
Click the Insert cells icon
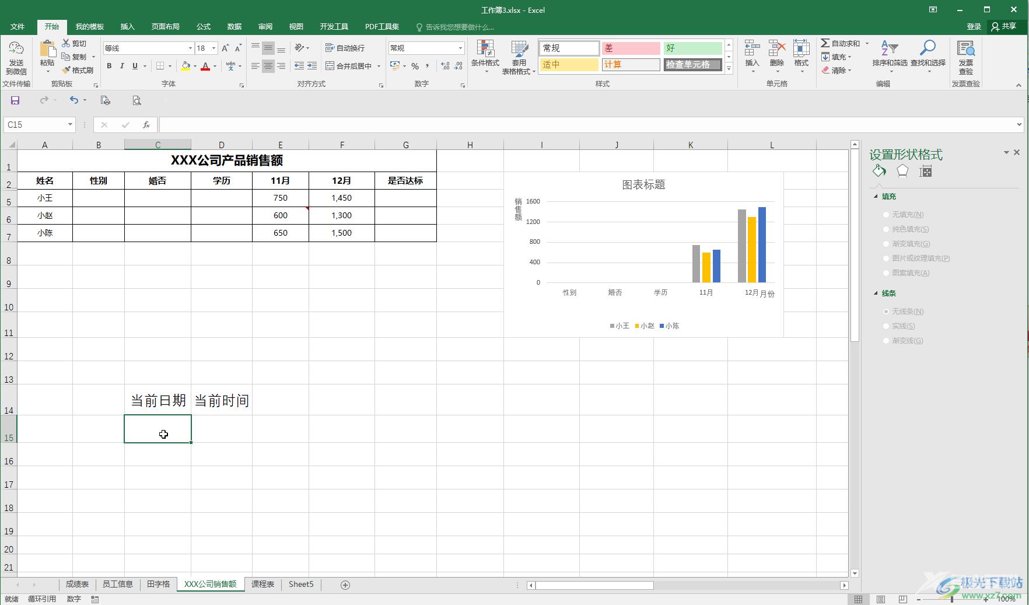[x=752, y=49]
